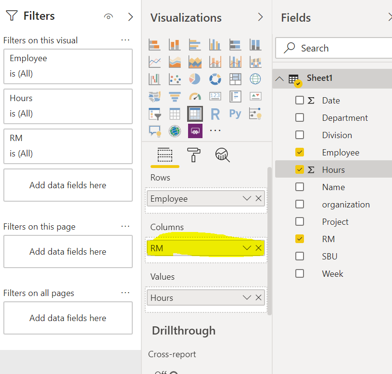Collapse the Filters pane chevron

pos(130,17)
